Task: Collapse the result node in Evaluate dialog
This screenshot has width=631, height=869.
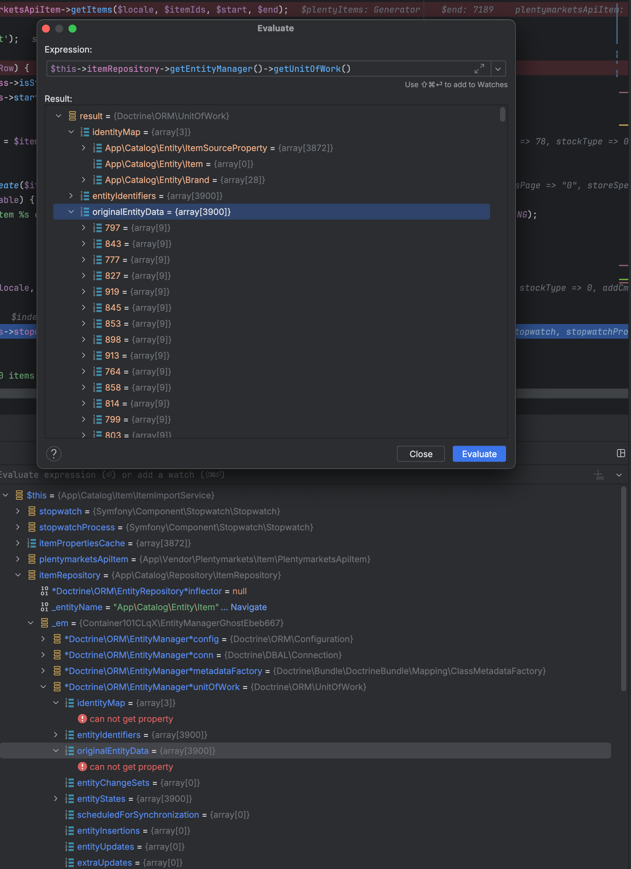Action: coord(59,116)
